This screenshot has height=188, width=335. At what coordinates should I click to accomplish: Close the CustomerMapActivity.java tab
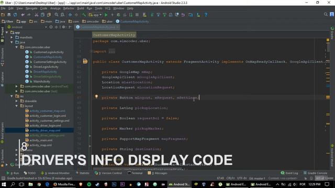[117, 27]
